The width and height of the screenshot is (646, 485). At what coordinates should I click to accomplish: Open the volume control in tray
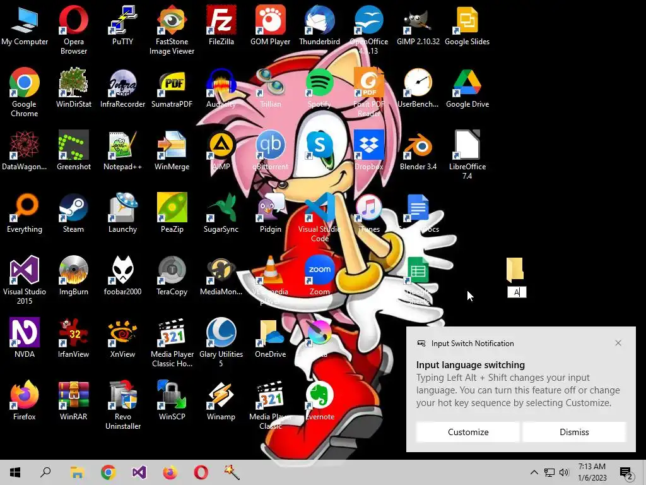pos(564,472)
